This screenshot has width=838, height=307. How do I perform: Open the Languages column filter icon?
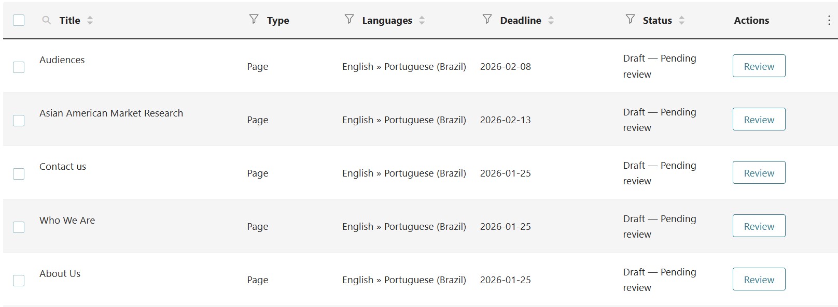point(349,20)
